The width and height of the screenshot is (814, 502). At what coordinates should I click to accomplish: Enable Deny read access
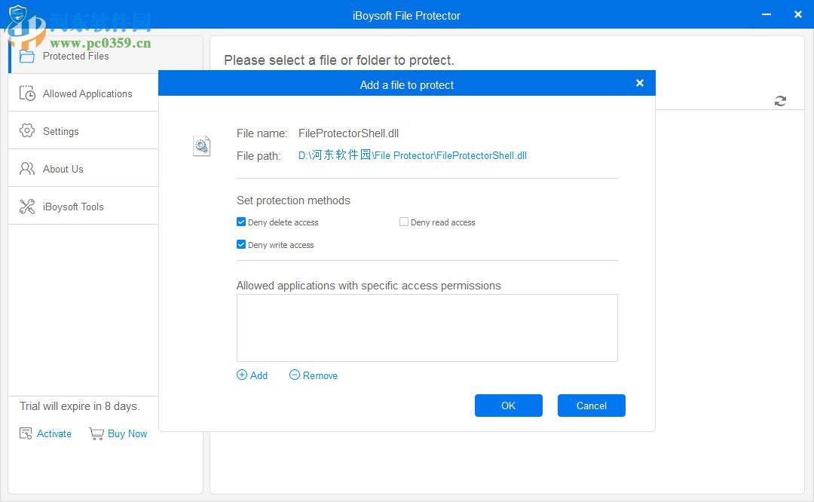tap(404, 222)
